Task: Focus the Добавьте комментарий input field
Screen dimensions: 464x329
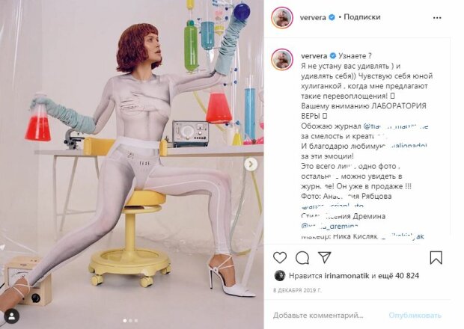Action: click(x=318, y=316)
